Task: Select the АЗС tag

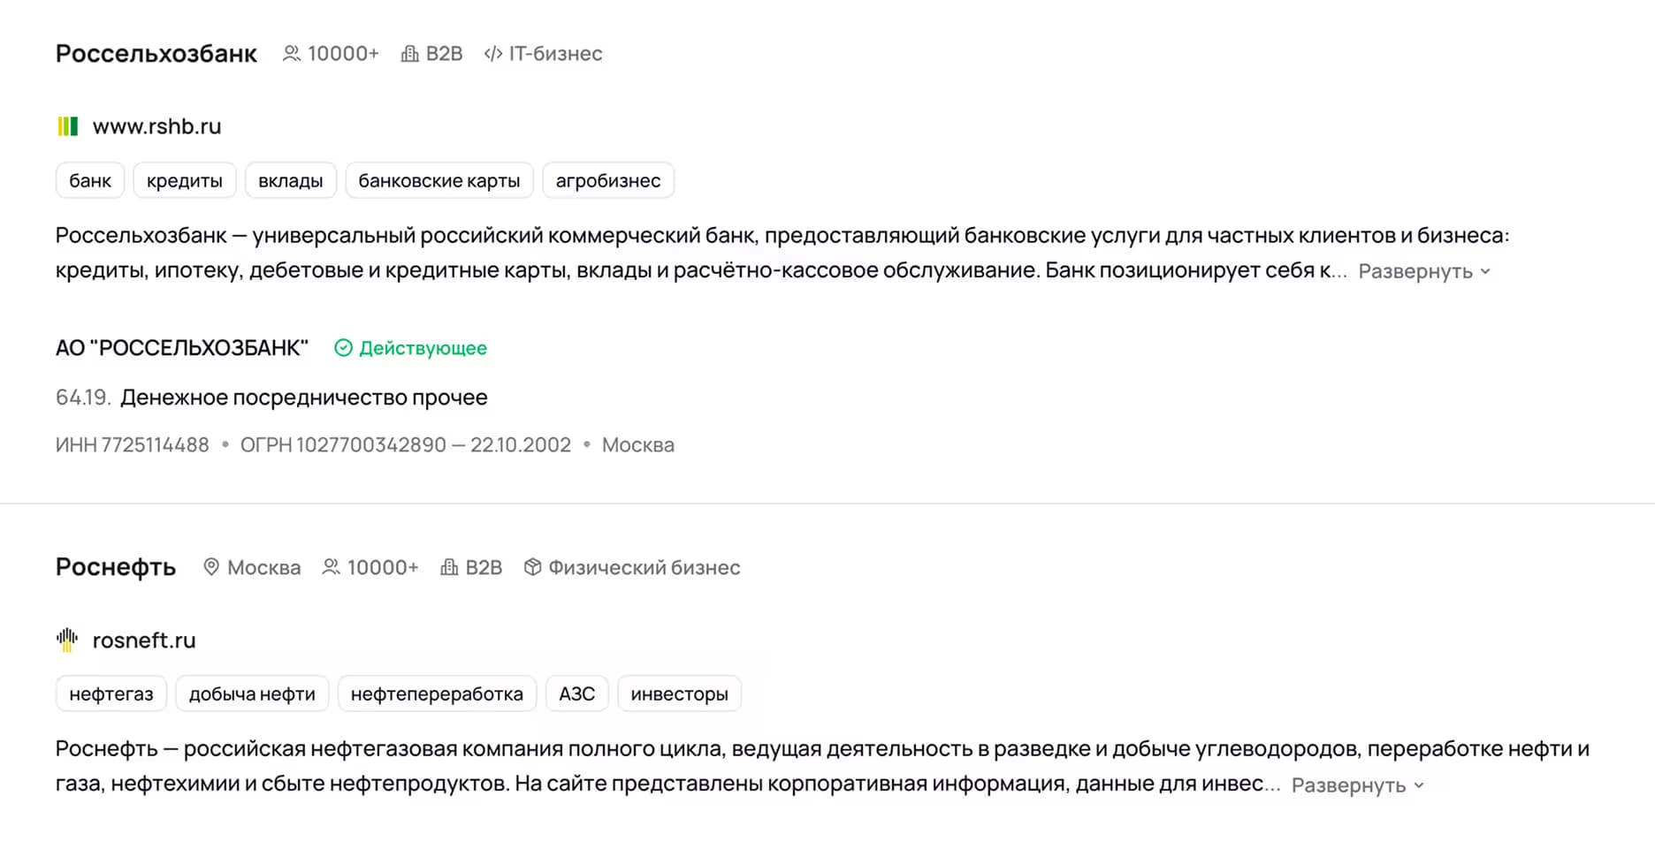Action: (577, 693)
